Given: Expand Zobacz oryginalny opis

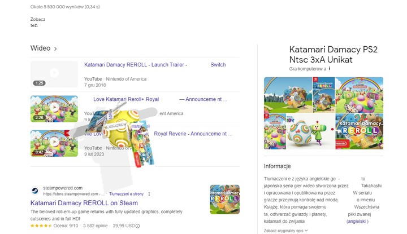Looking at the screenshot, I should [x=285, y=231].
